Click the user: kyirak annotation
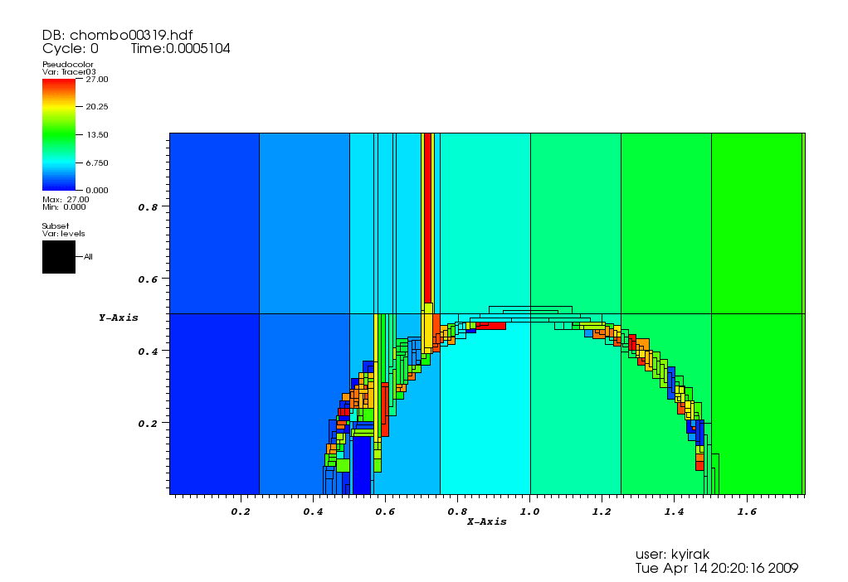The image size is (848, 582). click(x=672, y=554)
